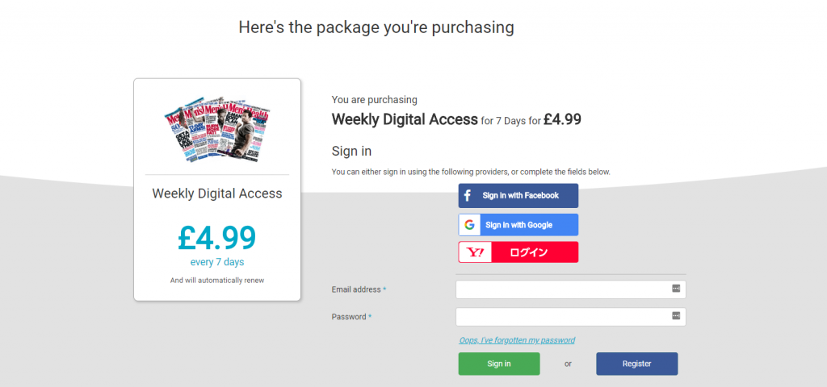
Task: Click the magazine covers thumbnail image
Action: tap(216, 129)
